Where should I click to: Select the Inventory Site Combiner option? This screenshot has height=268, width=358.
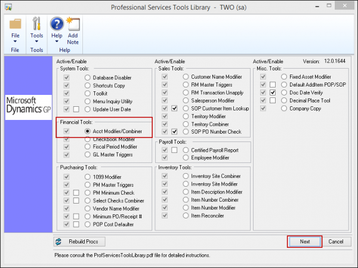(186, 176)
